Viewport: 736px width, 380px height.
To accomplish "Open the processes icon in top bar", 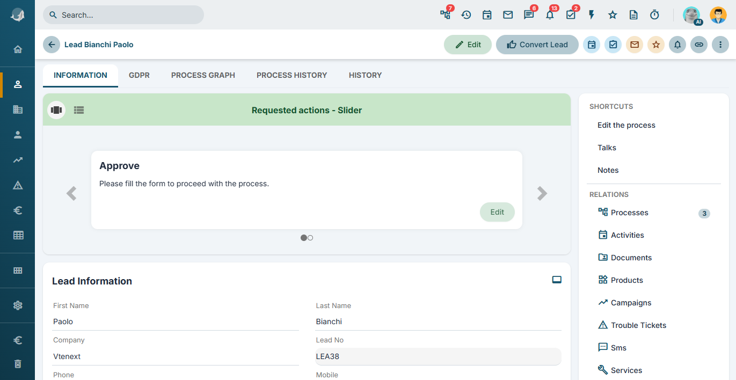I will 445,15.
